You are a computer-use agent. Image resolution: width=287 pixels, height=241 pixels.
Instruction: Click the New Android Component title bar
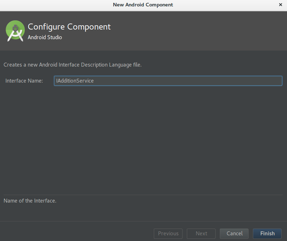point(143,5)
